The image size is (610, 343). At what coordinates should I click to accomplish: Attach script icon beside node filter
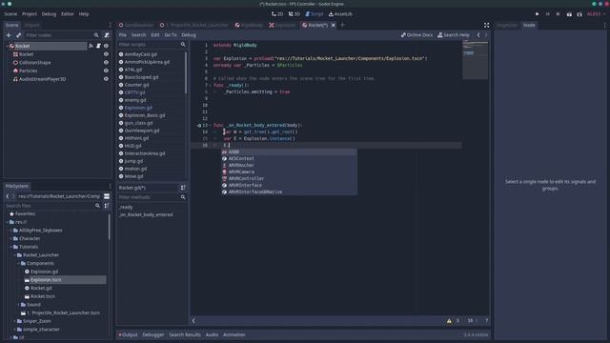107,35
